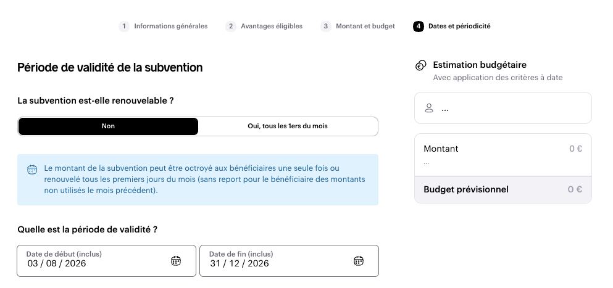Select "Oui, tous les 1ers du mois"
This screenshot has height=288, width=613.
tap(288, 126)
